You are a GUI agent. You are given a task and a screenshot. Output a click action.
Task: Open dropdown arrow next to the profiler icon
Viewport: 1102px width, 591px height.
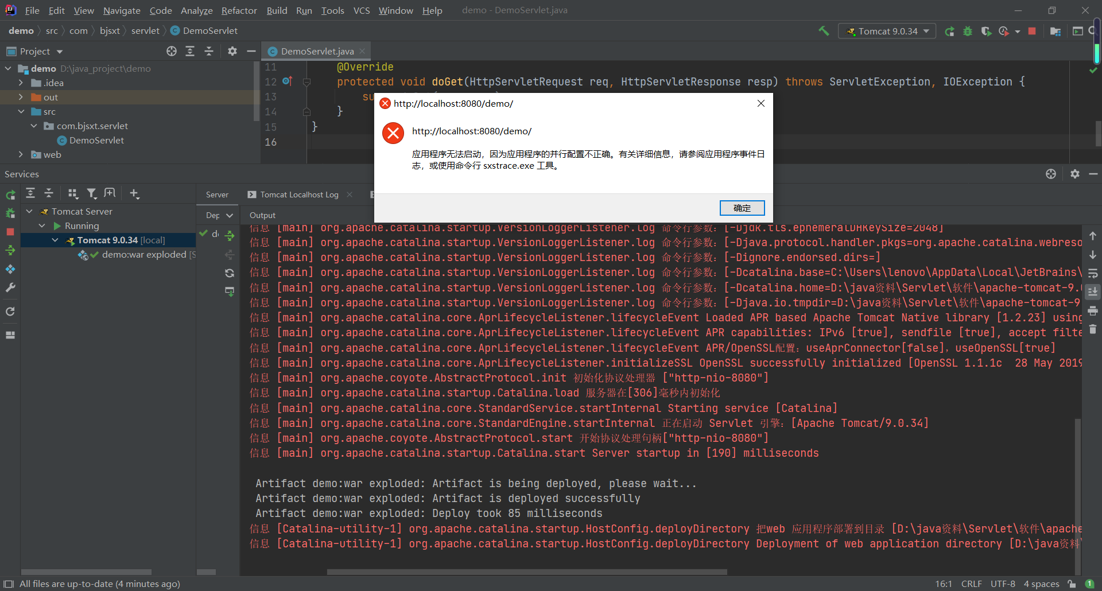pos(1018,32)
